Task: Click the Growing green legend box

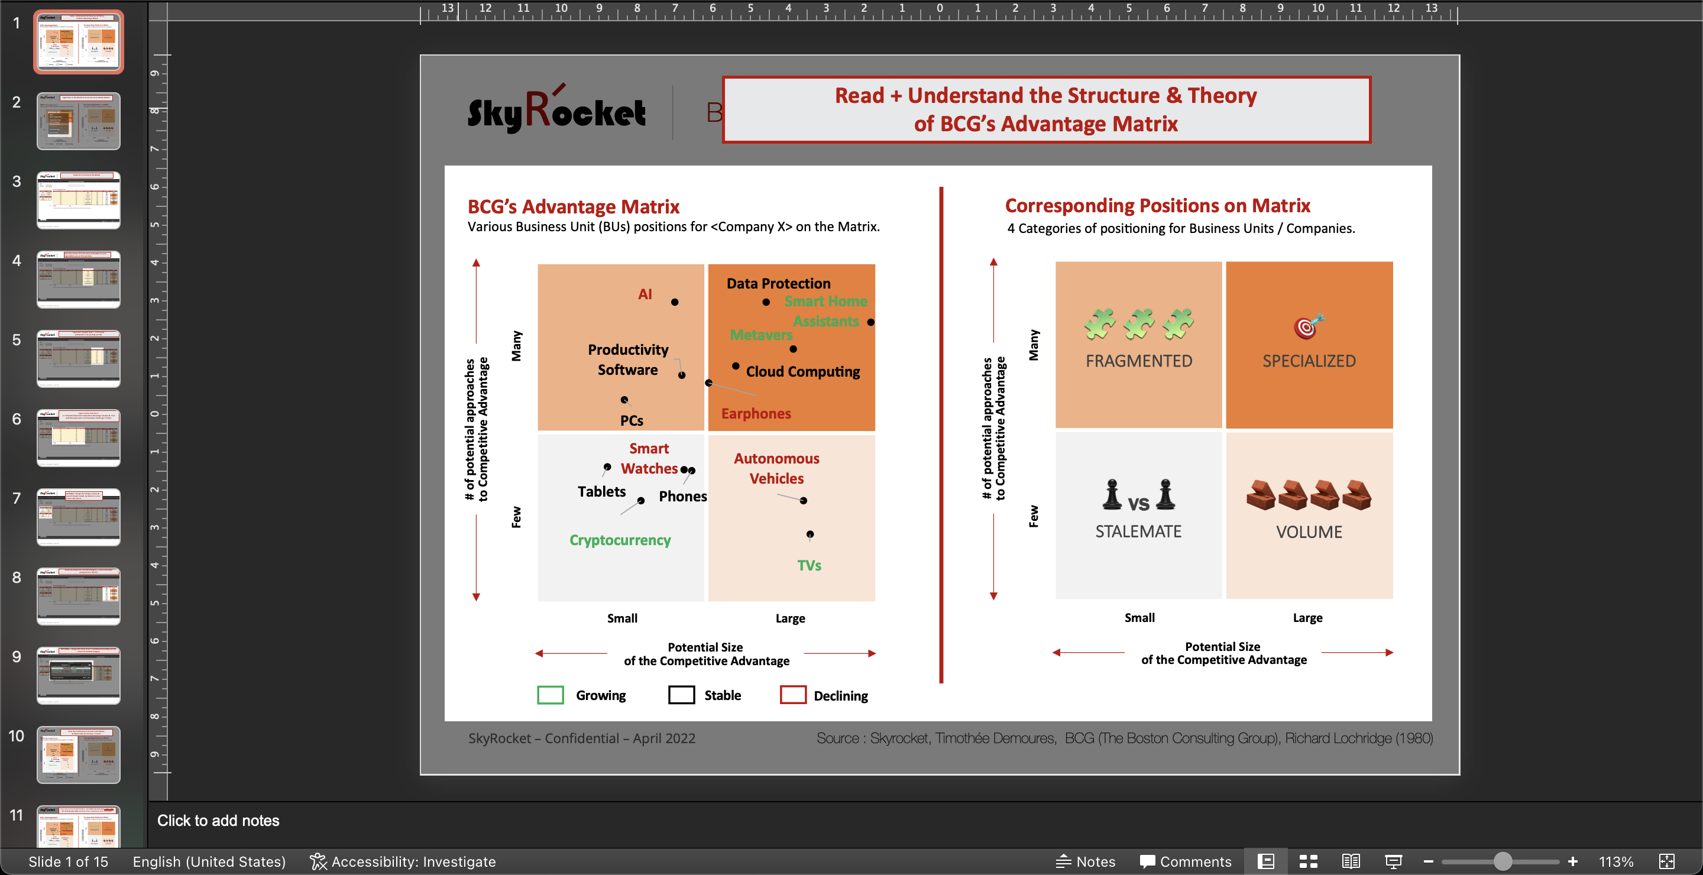Action: 550,695
